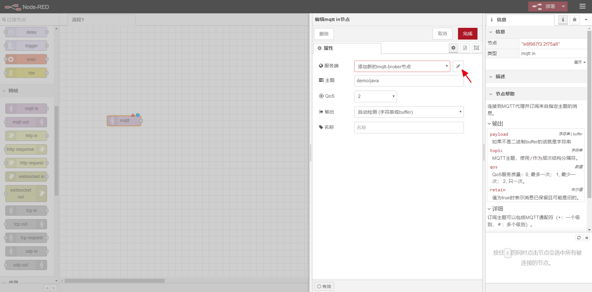This screenshot has width=592, height=292.
Task: Collapse the 信息 section
Action: (x=536, y=32)
